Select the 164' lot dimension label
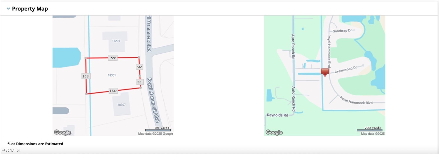The width and height of the screenshot is (439, 154). [x=113, y=91]
